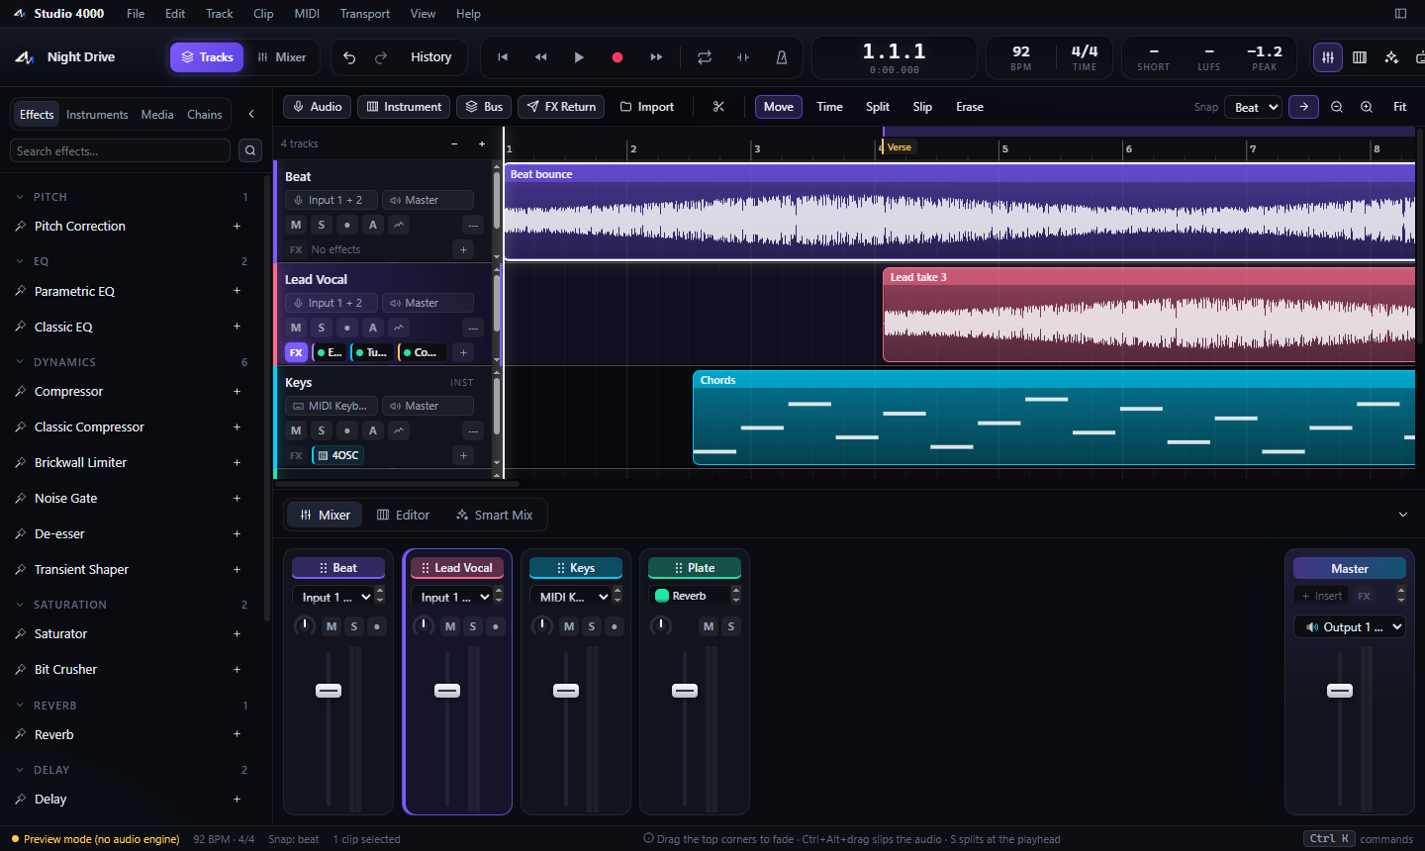Add Saturator with its plus icon
1425x851 pixels.
(237, 634)
